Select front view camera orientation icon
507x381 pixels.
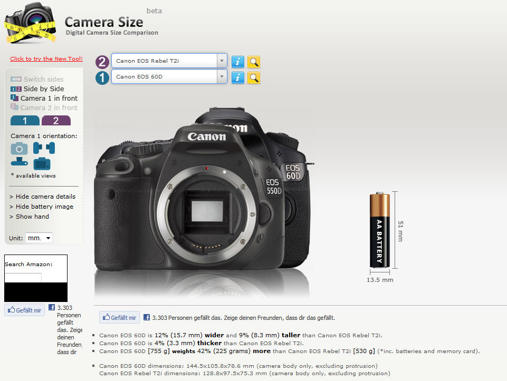point(19,149)
